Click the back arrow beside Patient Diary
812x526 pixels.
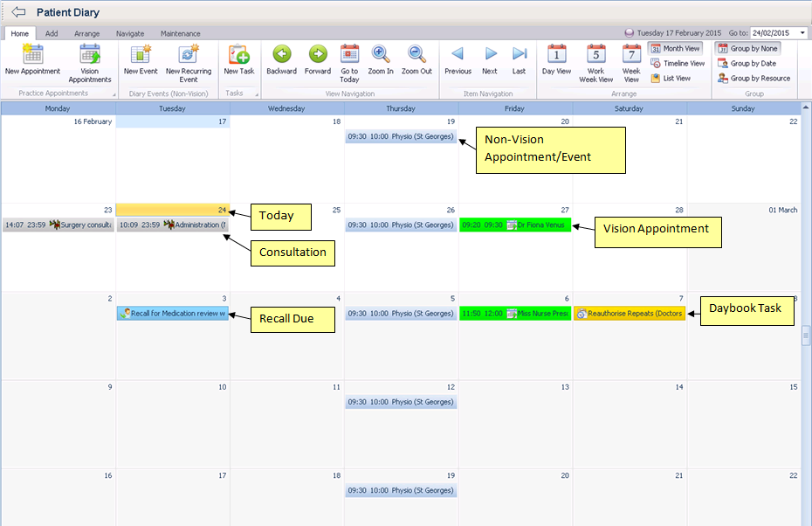click(18, 12)
